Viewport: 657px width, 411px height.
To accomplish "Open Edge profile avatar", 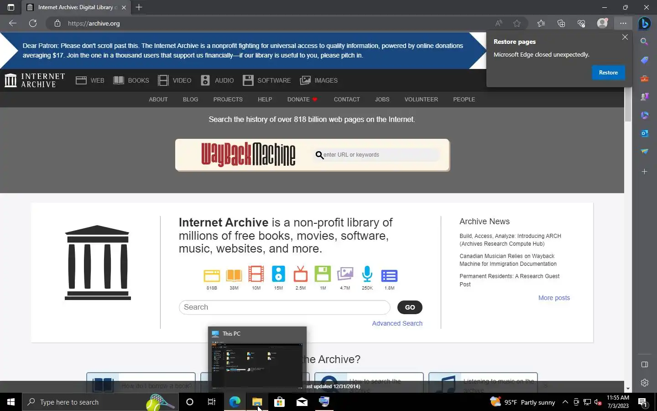I will [602, 23].
